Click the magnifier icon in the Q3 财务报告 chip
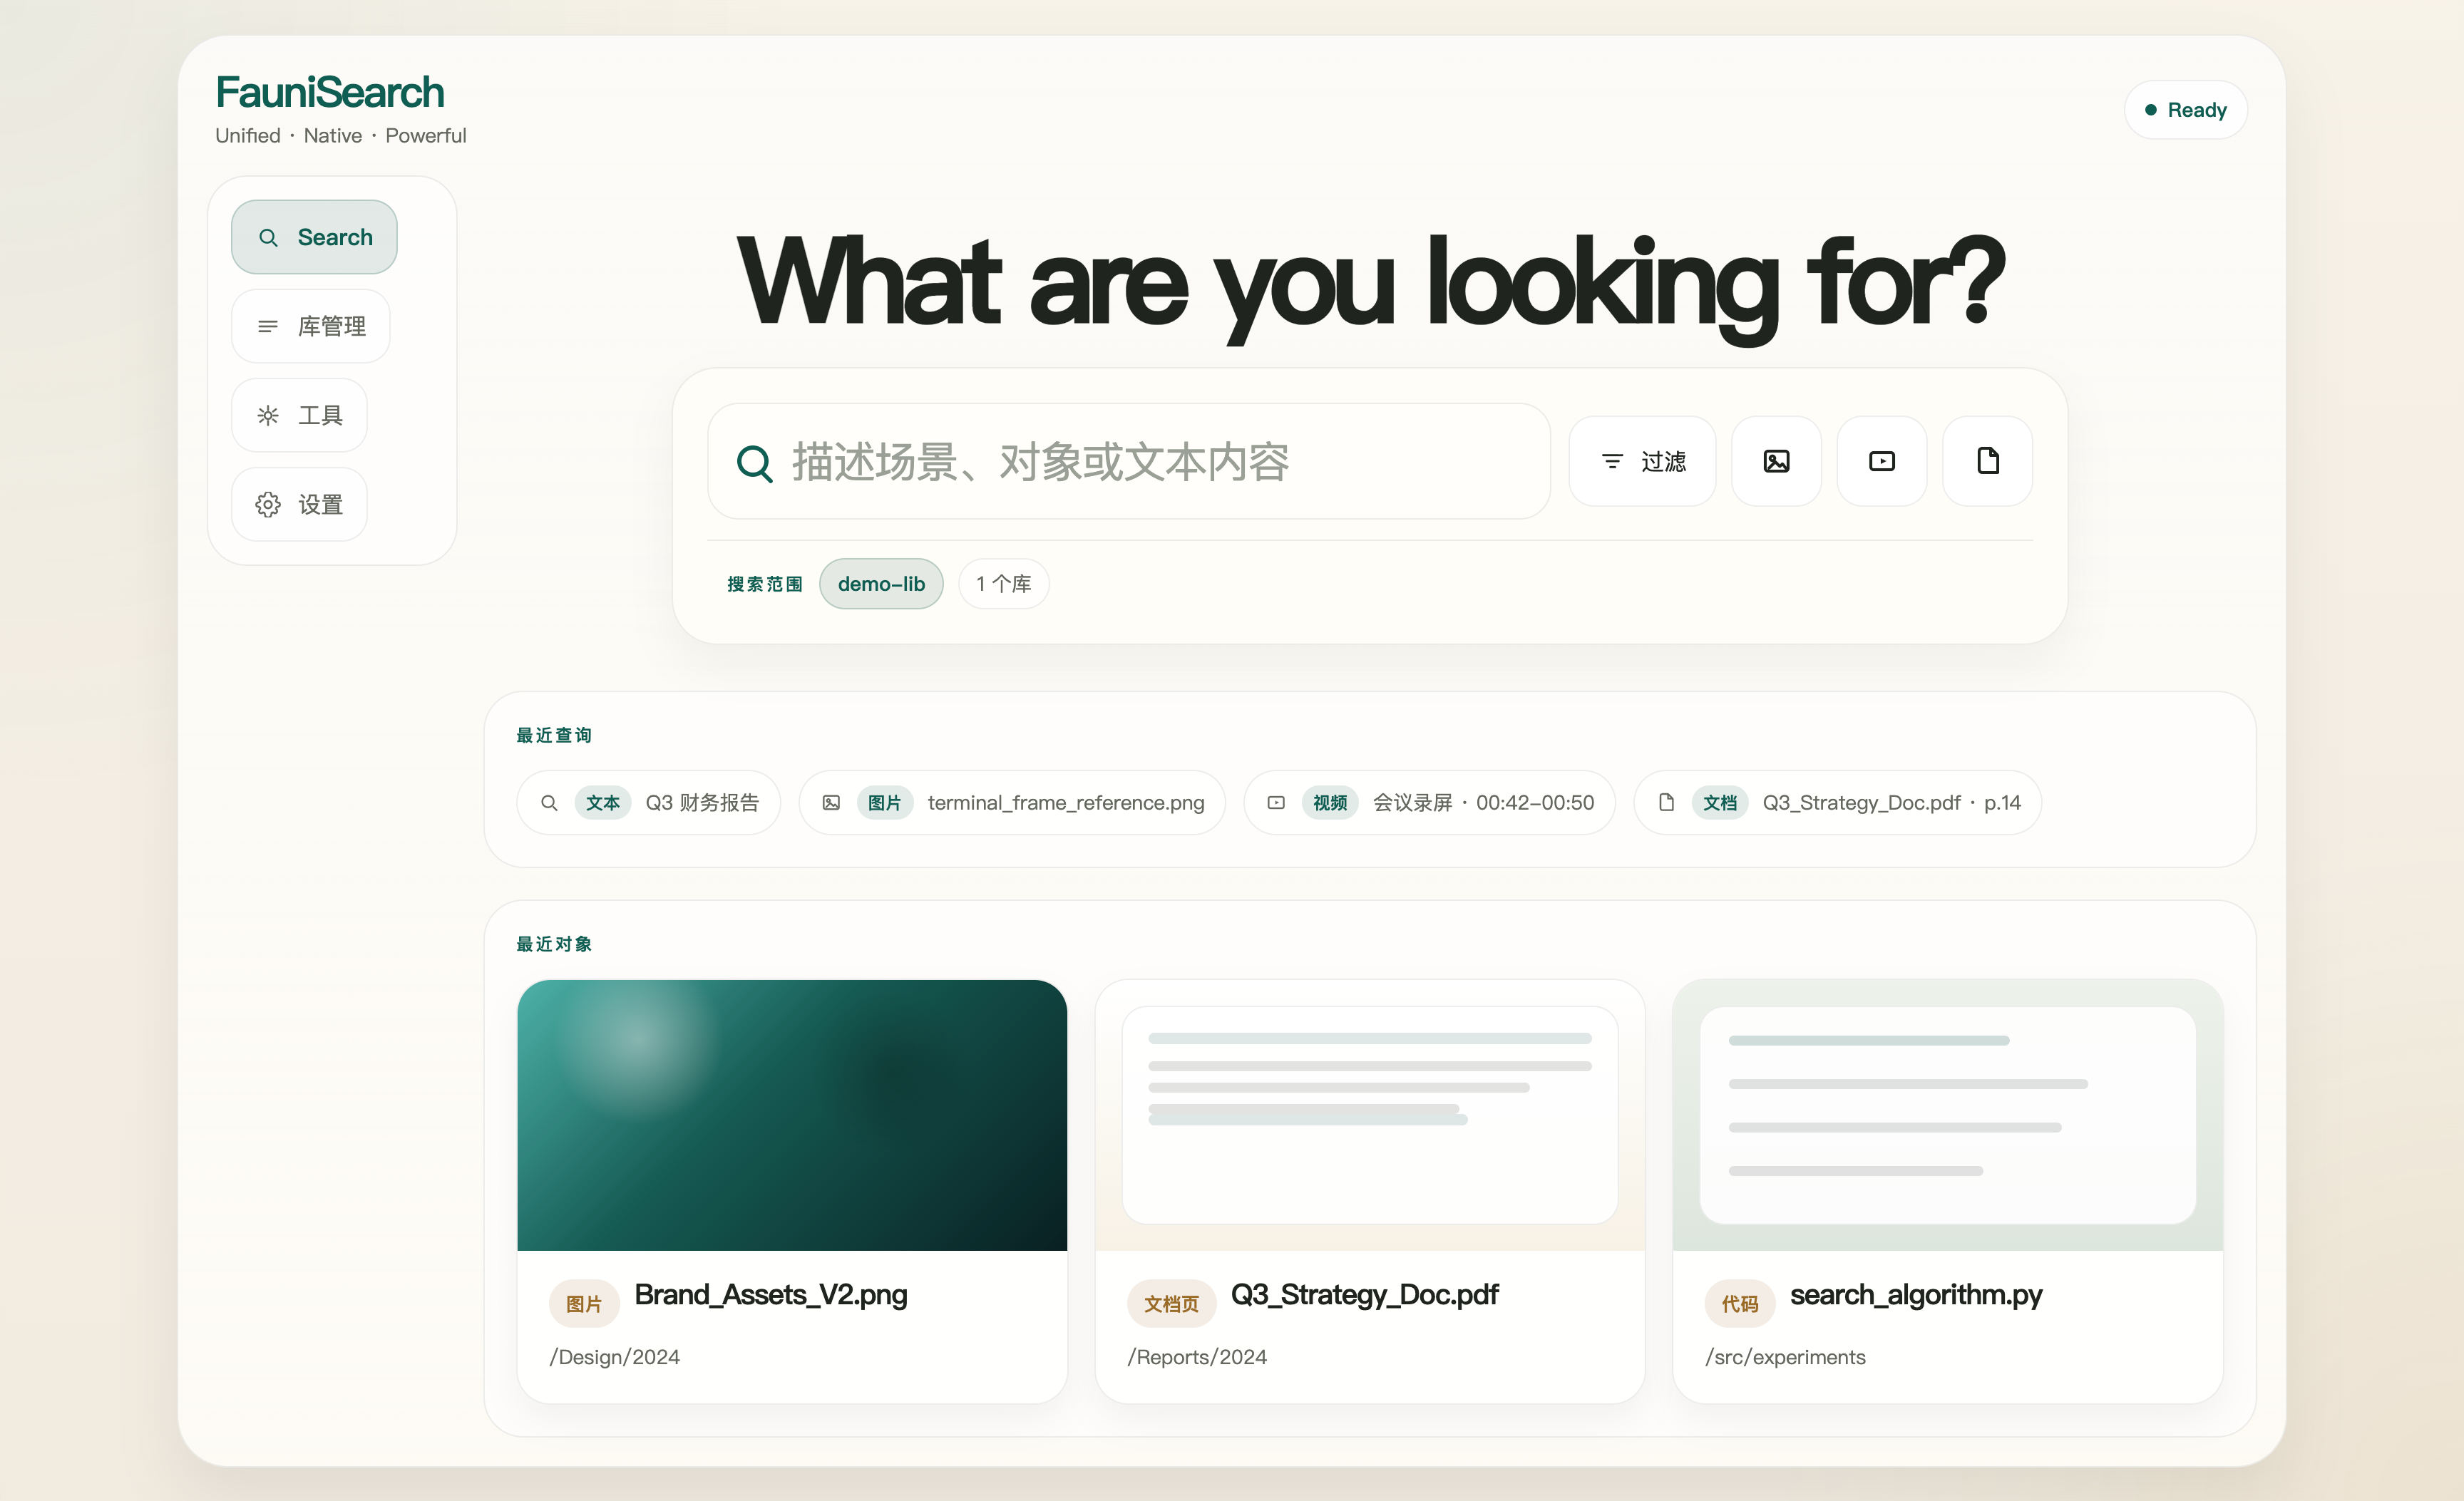The width and height of the screenshot is (2464, 1501). pos(549,803)
